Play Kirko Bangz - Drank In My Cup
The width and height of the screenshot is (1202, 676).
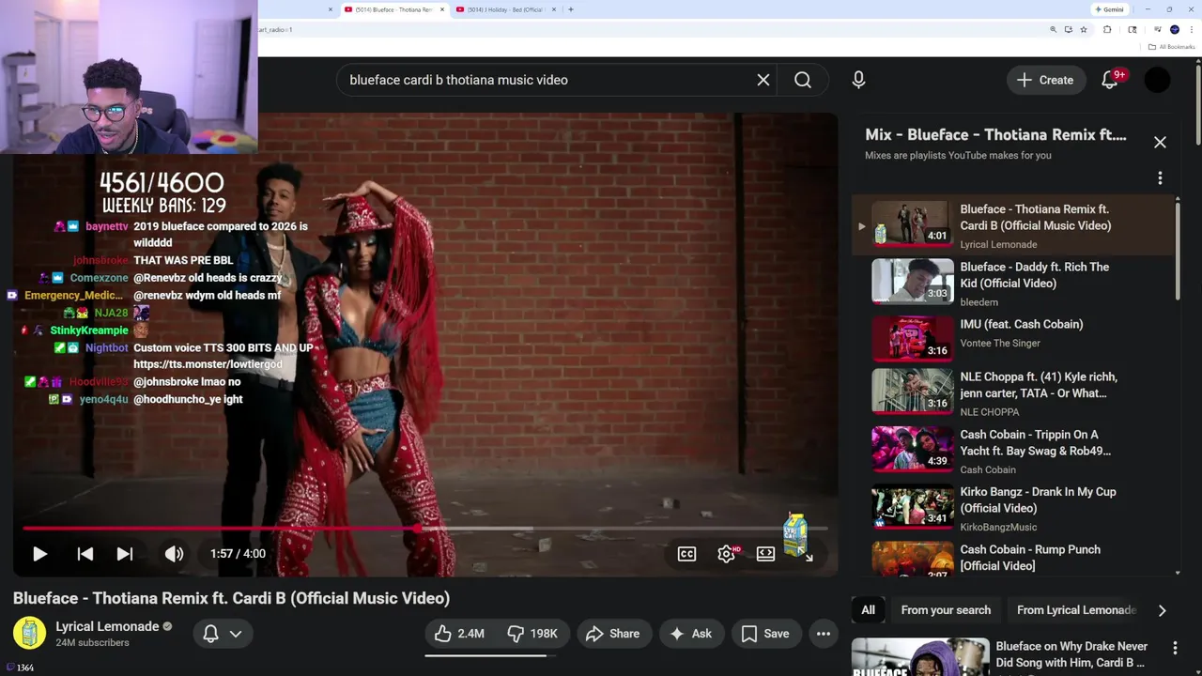point(913,506)
